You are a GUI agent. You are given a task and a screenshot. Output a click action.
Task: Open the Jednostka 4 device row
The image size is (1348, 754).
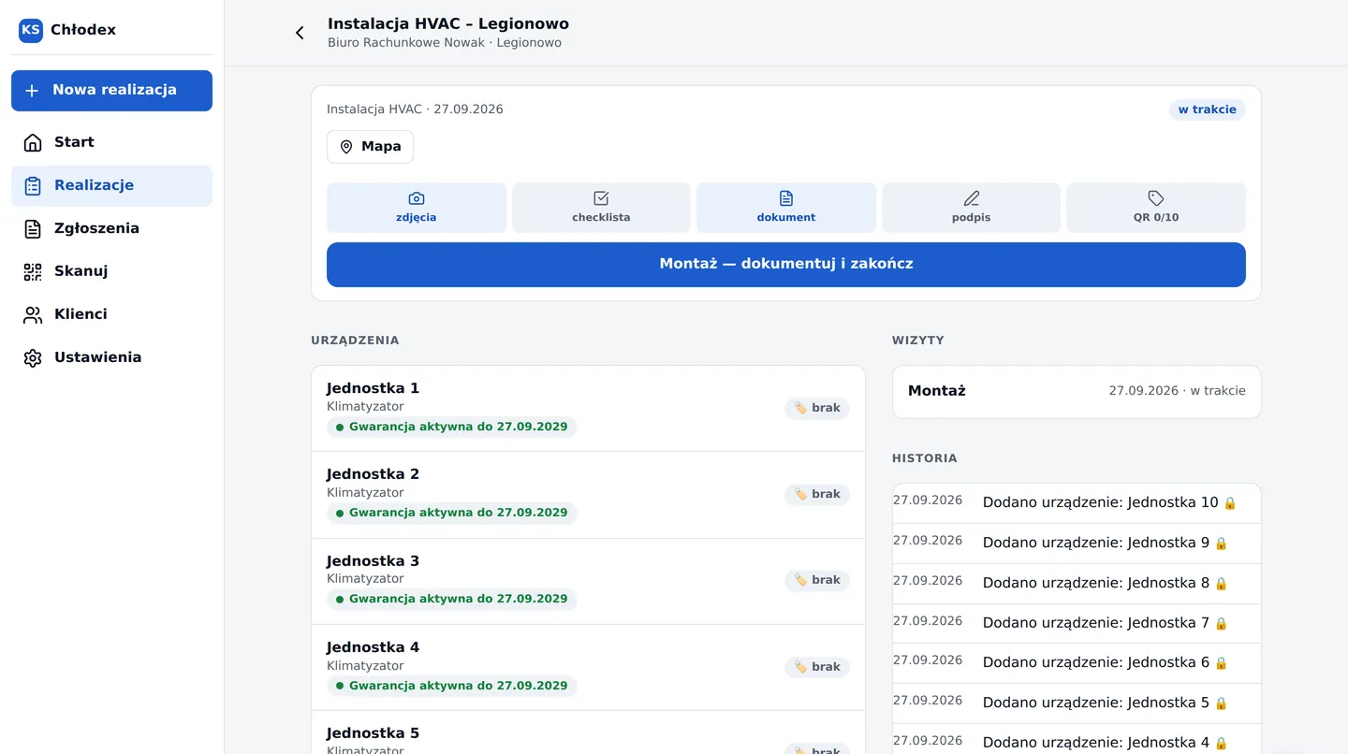[x=588, y=668]
